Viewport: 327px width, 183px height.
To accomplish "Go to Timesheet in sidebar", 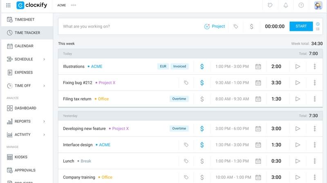I will (x=27, y=20).
